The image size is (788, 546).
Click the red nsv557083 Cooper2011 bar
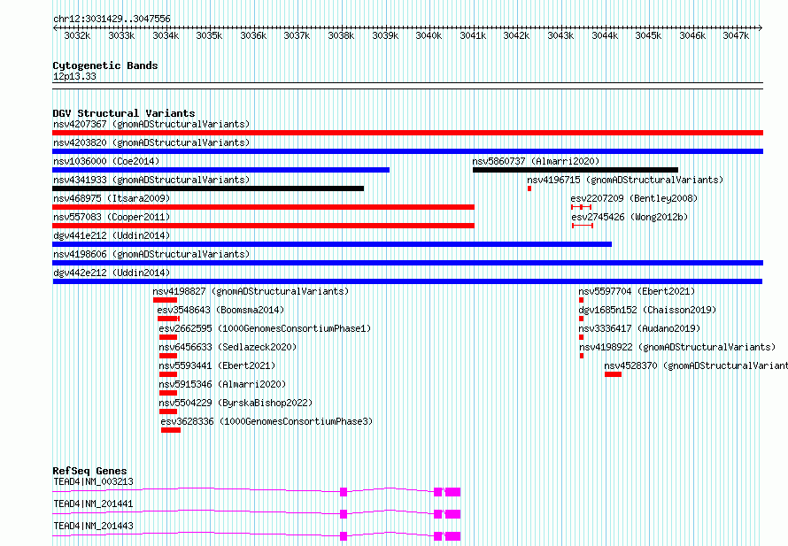pyautogui.click(x=263, y=226)
